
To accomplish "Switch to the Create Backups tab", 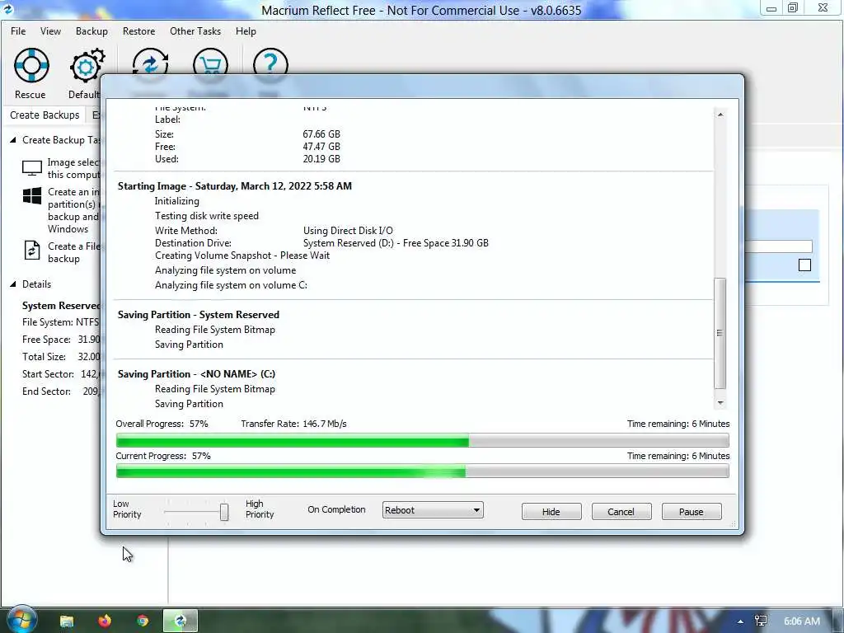I will tap(45, 115).
